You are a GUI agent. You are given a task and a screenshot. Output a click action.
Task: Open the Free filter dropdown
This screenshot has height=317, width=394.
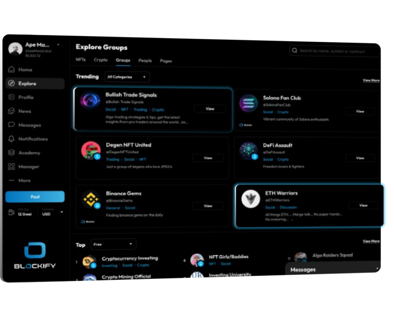click(x=114, y=244)
